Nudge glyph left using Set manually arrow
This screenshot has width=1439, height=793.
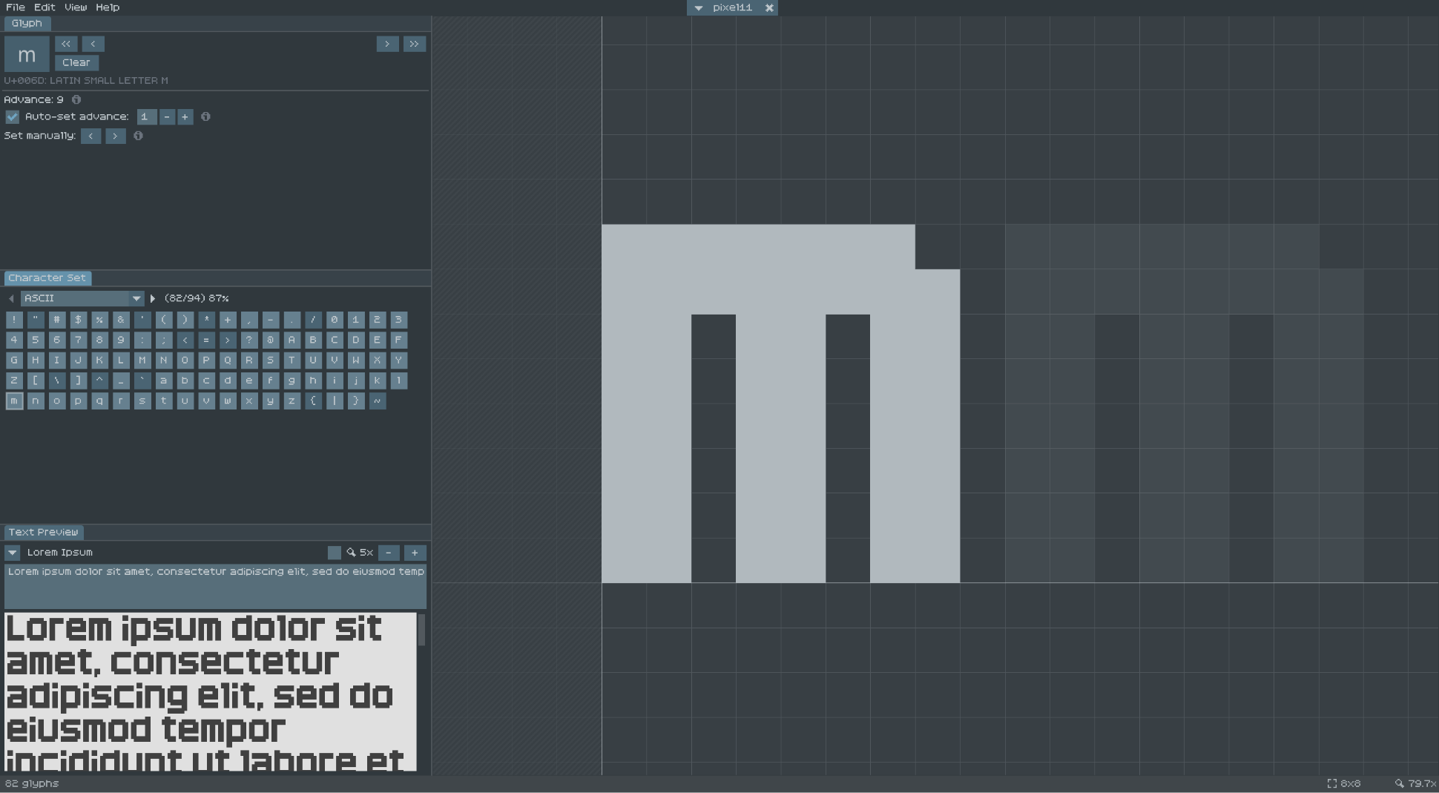coord(90,136)
